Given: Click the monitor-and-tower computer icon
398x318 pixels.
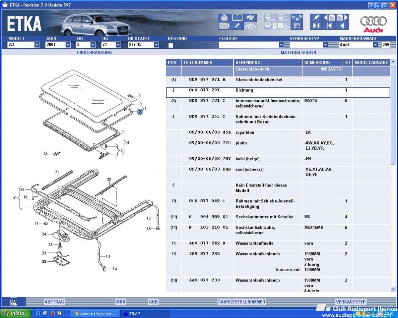Looking at the screenshot, I should coord(271,26).
